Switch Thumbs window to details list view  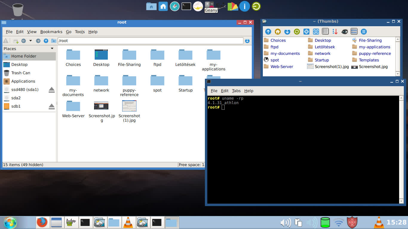[326, 31]
